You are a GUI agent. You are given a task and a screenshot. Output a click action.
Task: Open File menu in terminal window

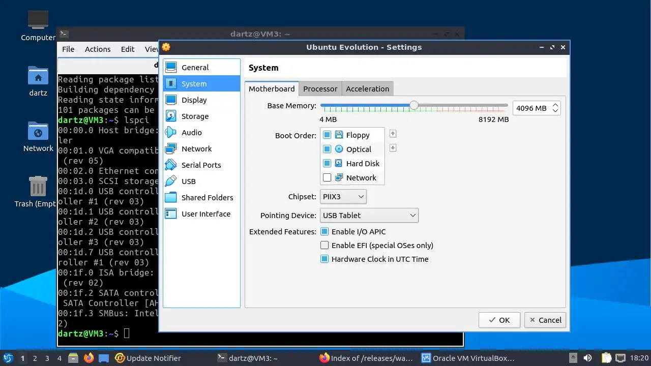(x=68, y=49)
